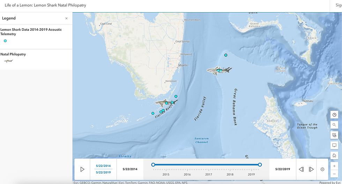
Task: Step forward one time interval
Action: coord(311,169)
